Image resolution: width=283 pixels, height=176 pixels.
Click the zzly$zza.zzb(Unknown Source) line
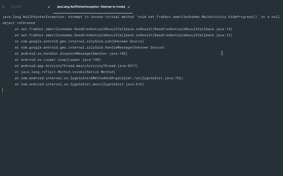pyautogui.click(x=79, y=41)
